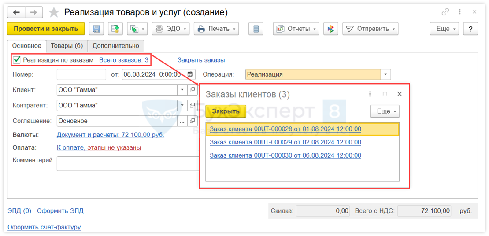Switch to the Товары (6) tab
489x236 pixels.
click(67, 46)
